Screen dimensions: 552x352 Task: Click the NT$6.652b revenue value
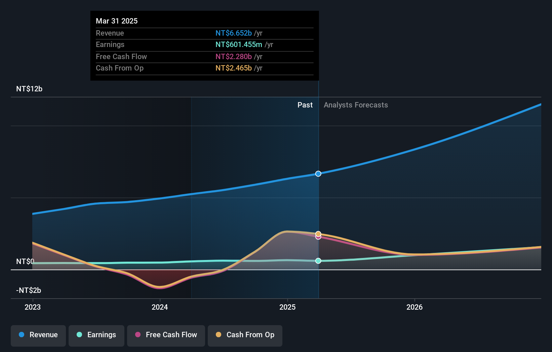[234, 33]
